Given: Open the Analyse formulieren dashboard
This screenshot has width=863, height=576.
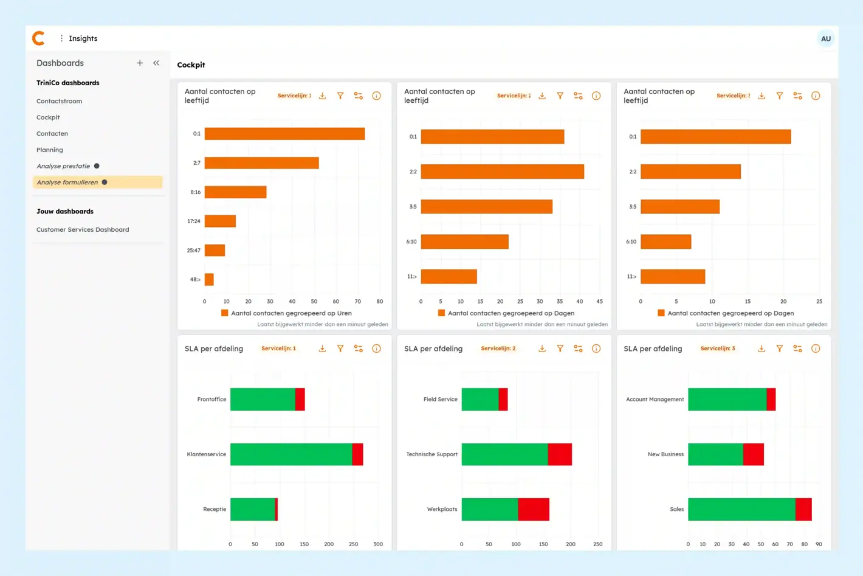Looking at the screenshot, I should tap(97, 182).
